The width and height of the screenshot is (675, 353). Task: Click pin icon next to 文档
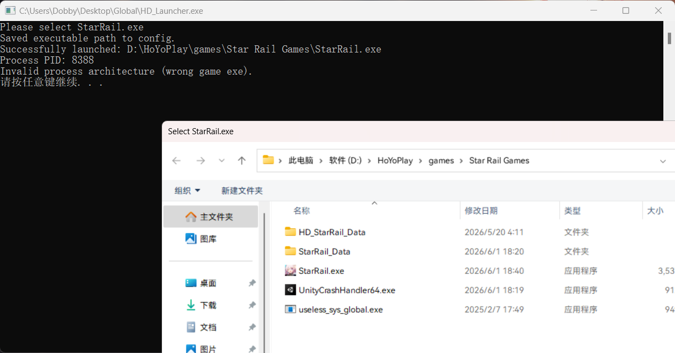pos(252,327)
